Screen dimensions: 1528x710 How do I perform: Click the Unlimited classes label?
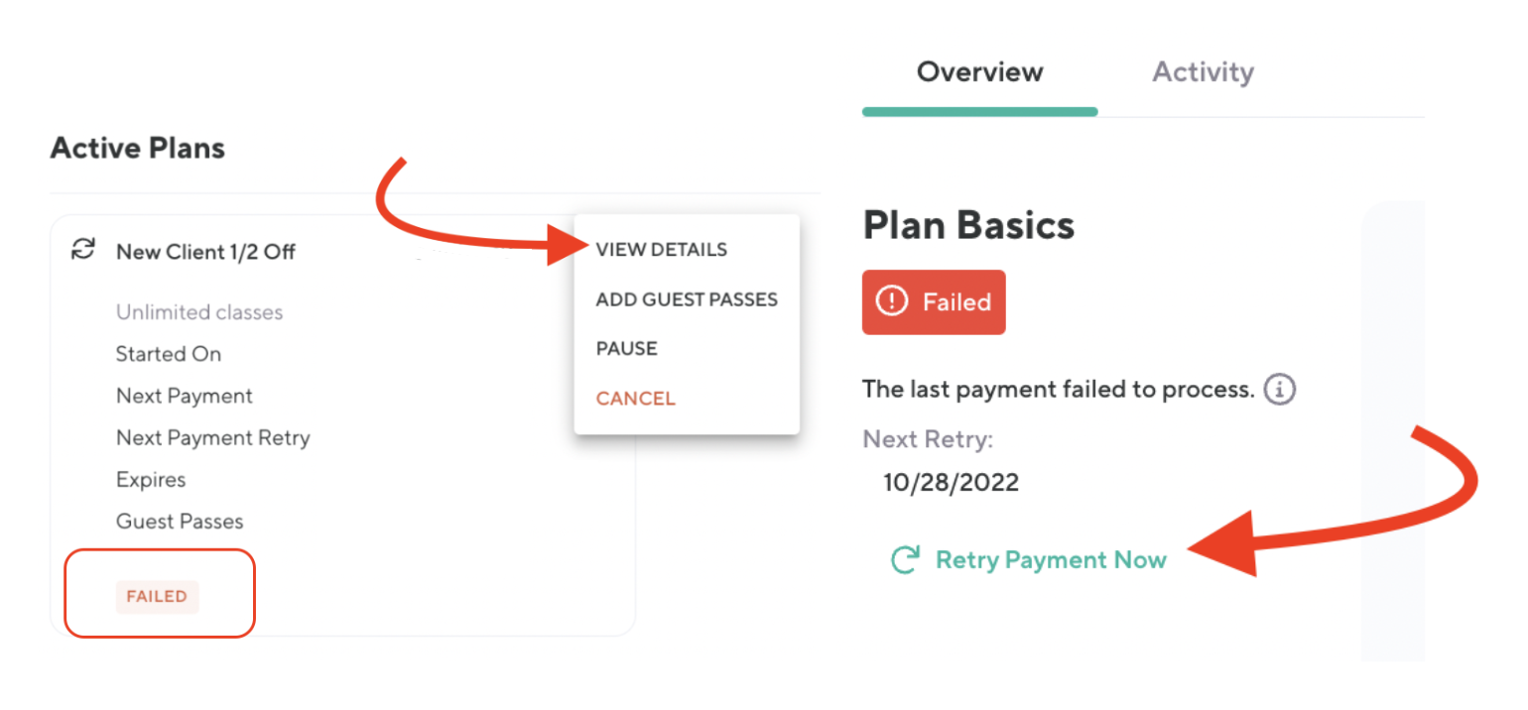199,312
